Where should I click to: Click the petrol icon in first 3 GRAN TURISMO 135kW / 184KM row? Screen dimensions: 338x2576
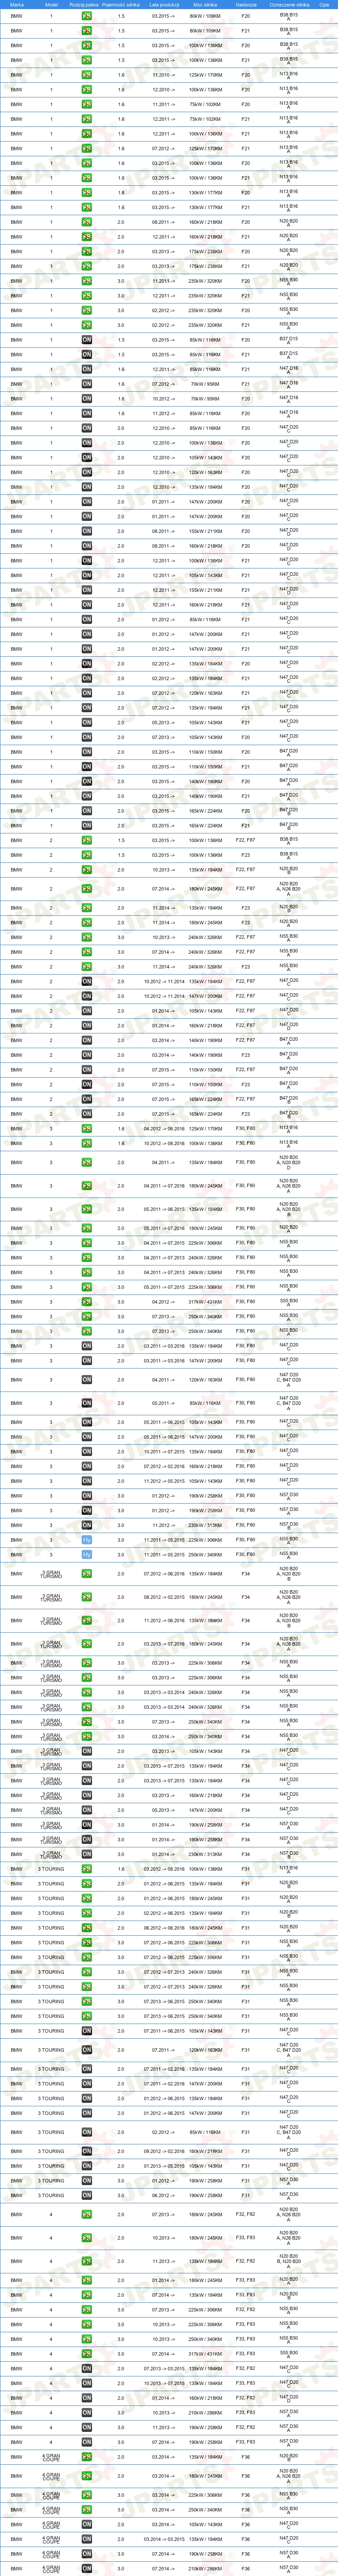[87, 1575]
